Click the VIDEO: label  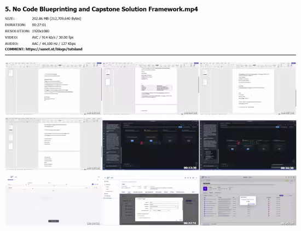click(x=11, y=37)
